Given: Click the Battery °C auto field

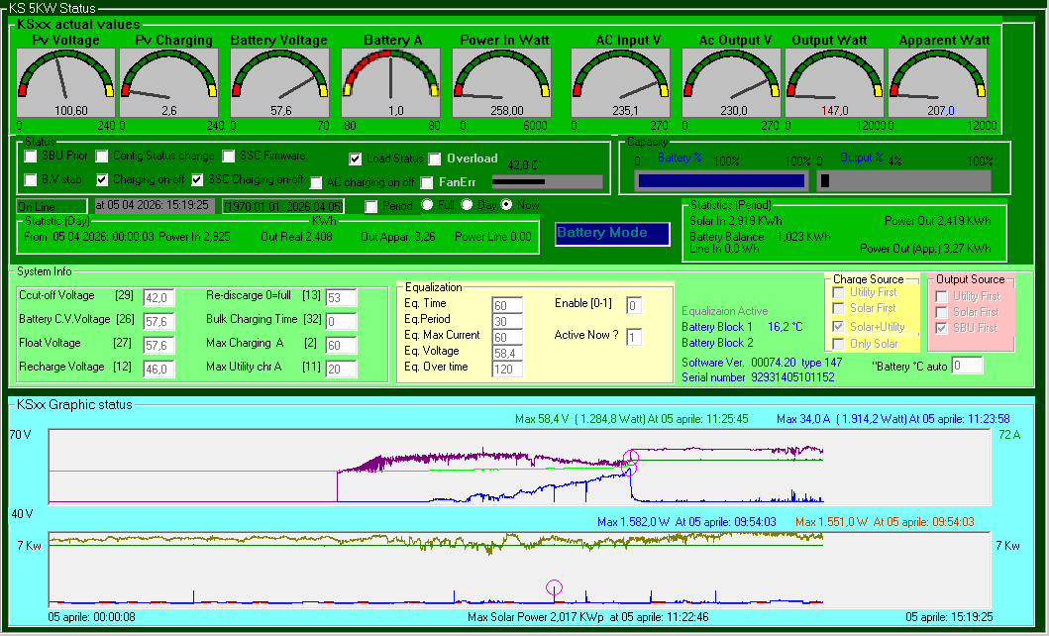Looking at the screenshot, I should coord(967,366).
